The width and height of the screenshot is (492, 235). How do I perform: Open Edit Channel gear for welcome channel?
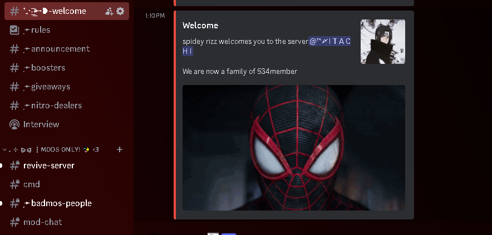[120, 11]
